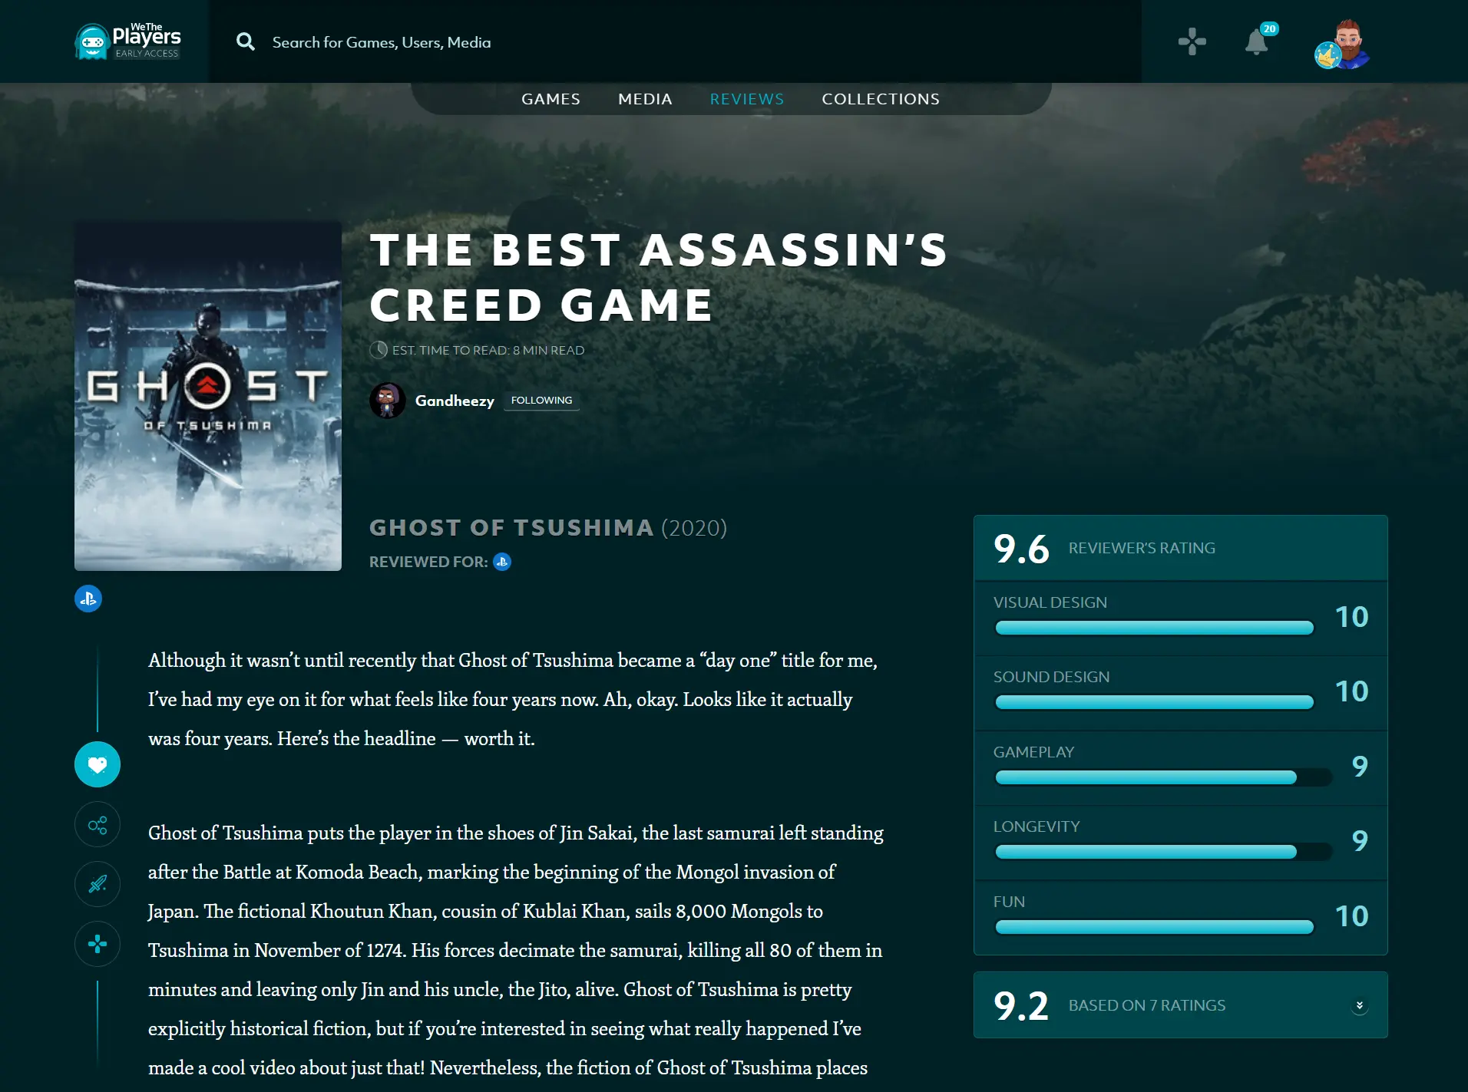Image resolution: width=1468 pixels, height=1092 pixels.
Task: Like the review with heart button
Action: [x=98, y=764]
